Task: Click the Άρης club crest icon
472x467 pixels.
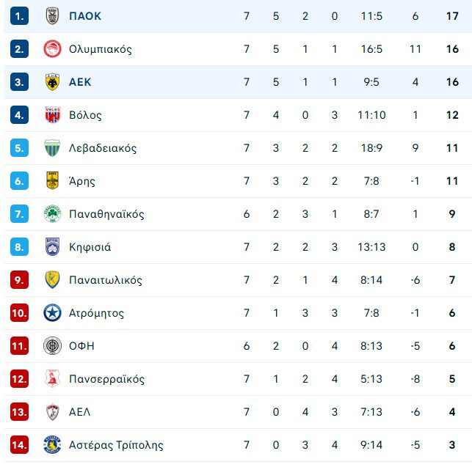Action: (x=51, y=181)
